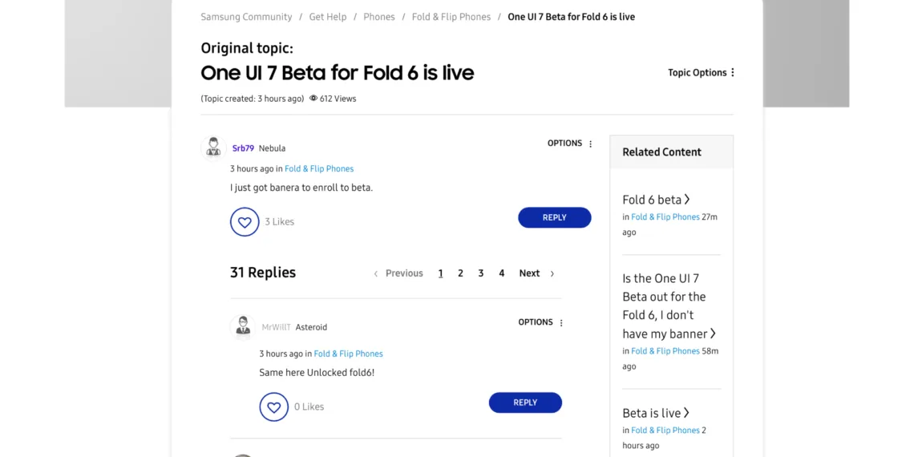Click MrWillT's profile avatar
The image size is (914, 457).
pos(243,326)
